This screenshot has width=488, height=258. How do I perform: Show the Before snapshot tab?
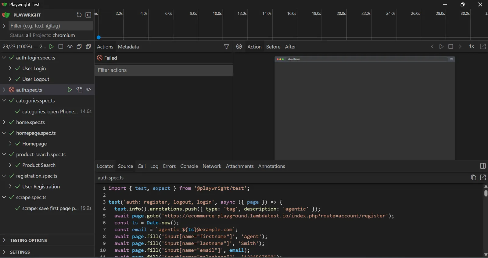point(273,47)
